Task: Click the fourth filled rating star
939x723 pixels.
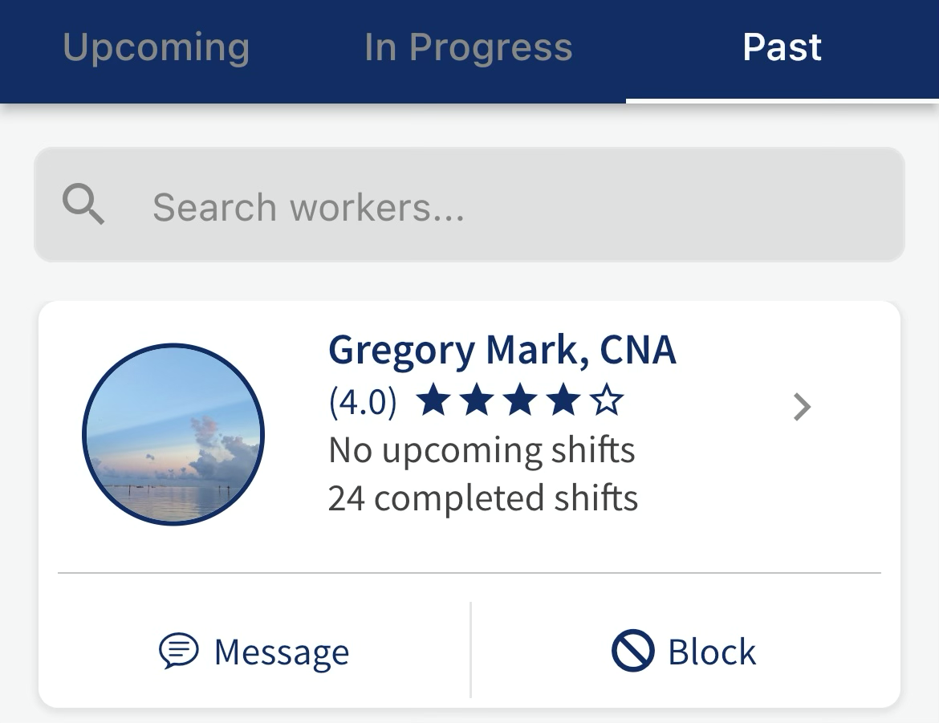Action: 563,400
